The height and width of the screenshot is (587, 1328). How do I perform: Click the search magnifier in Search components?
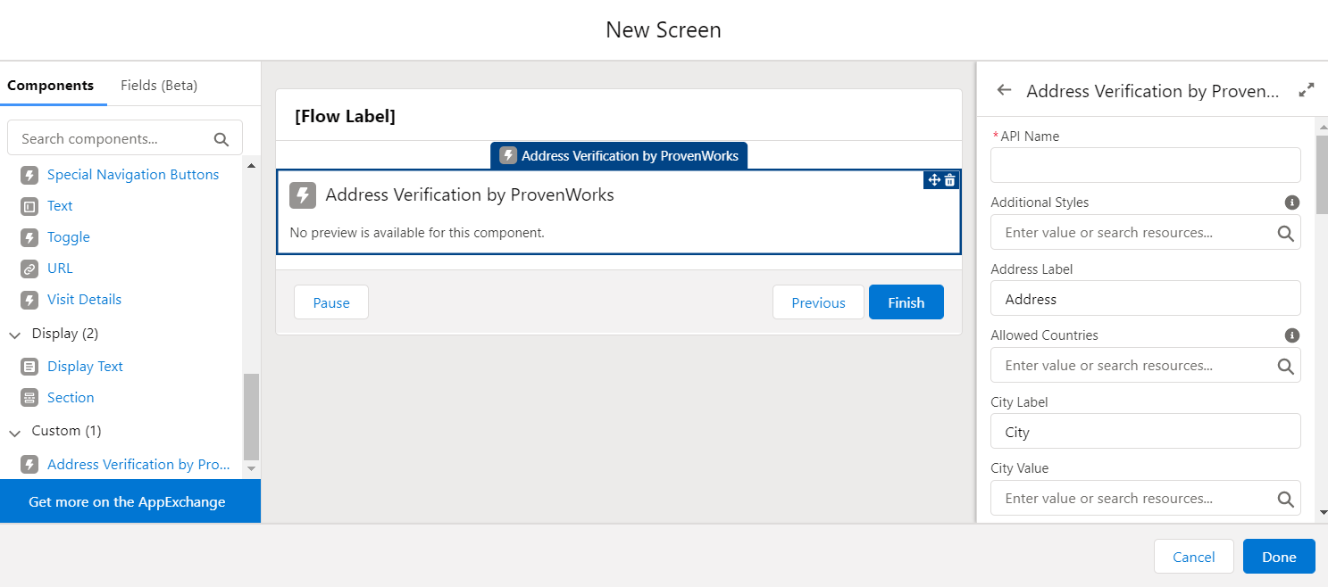pyautogui.click(x=221, y=139)
